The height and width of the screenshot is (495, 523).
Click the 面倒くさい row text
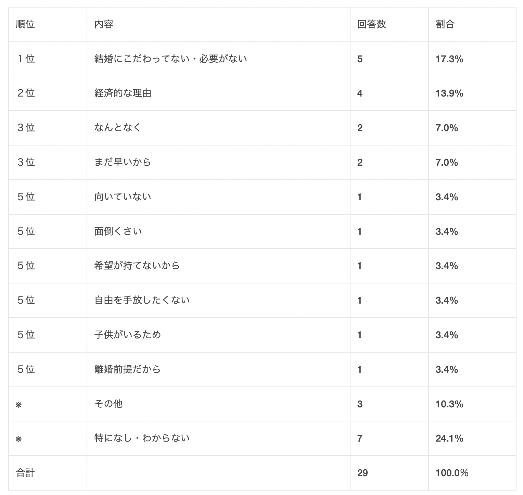coord(118,231)
